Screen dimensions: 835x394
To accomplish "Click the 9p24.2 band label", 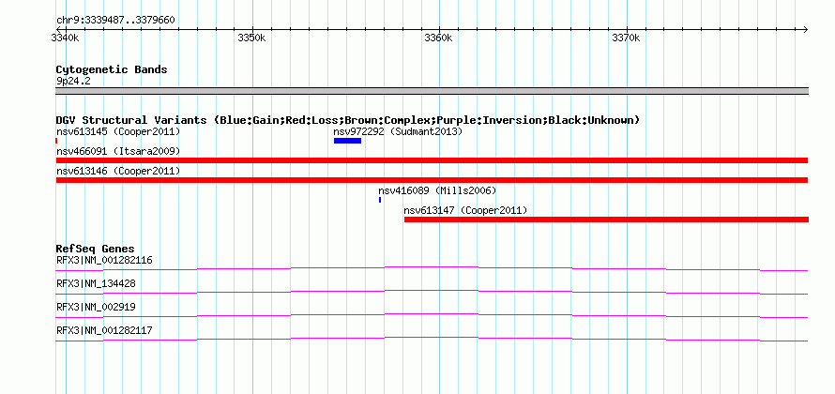I will pos(73,81).
